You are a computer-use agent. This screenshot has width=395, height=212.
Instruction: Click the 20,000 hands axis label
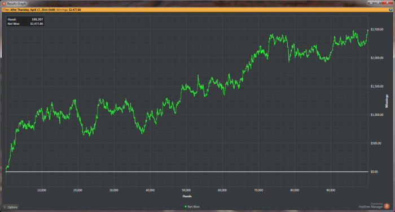78,190
